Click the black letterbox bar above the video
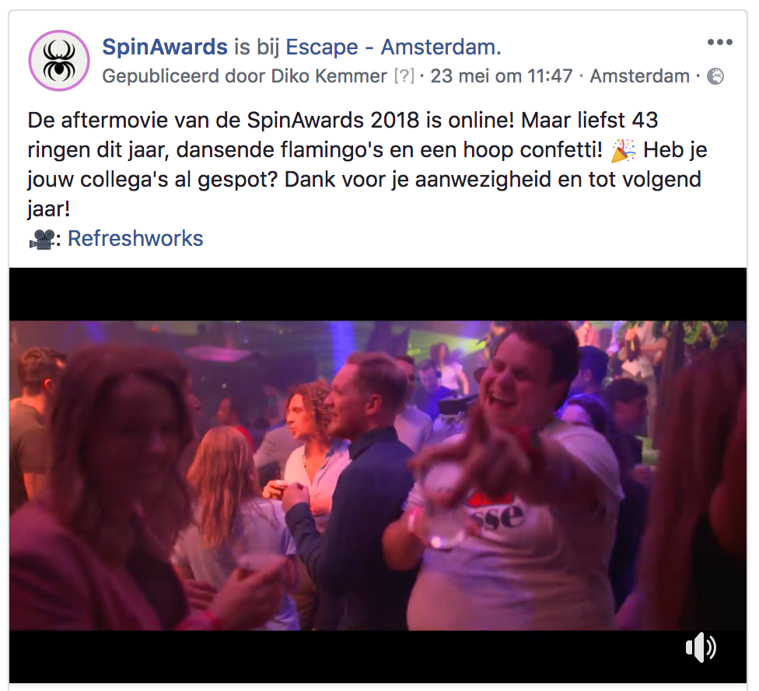Viewport: 759px width, 691px height. pos(378,294)
